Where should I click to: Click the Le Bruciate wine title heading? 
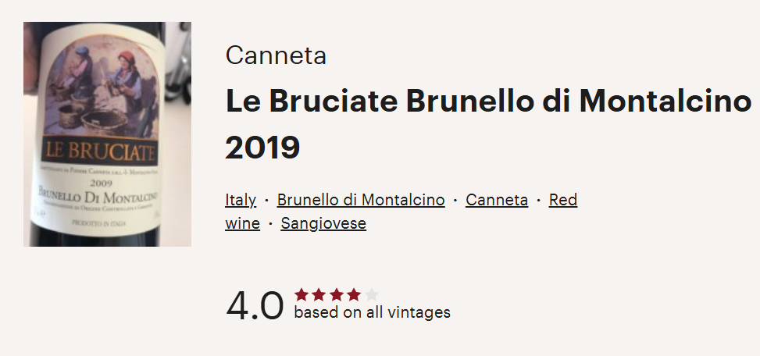(483, 101)
